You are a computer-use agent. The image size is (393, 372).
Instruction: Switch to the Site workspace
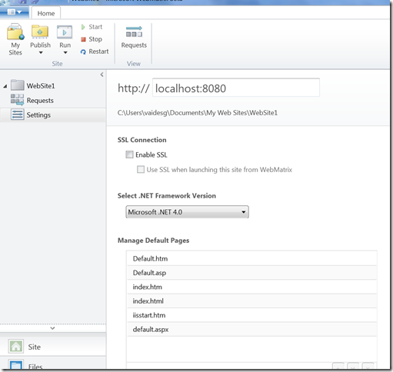(x=53, y=347)
